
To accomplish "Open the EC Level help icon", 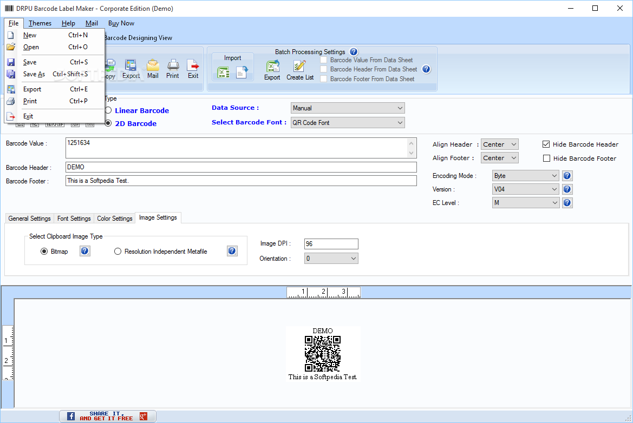I will (567, 203).
